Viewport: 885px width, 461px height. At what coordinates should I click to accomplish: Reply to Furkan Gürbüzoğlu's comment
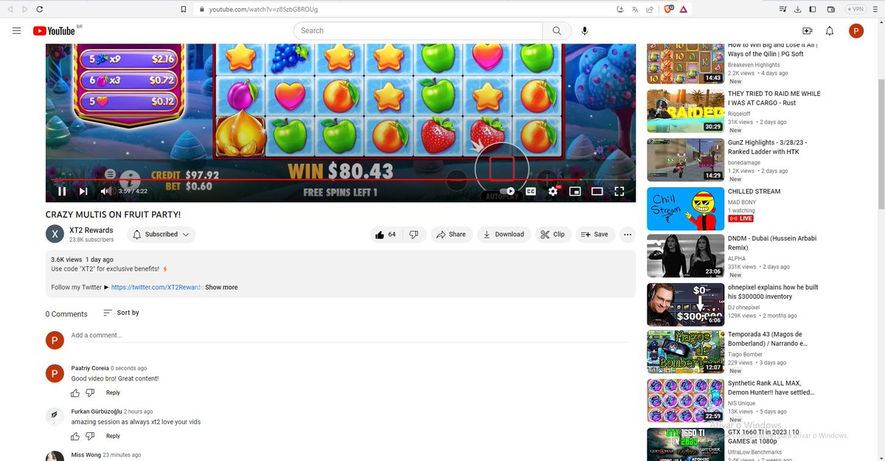(x=113, y=437)
